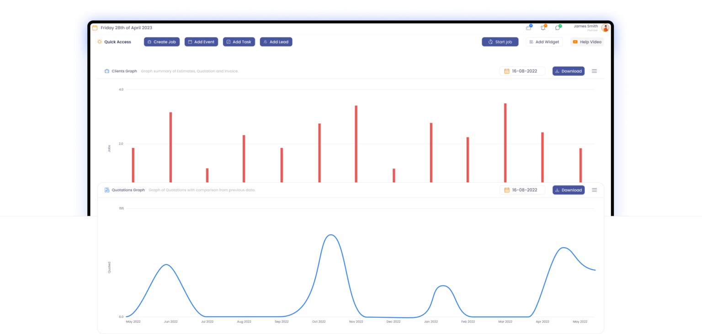Click the tall red bar above Mar 2022
Screen dimensions: 702x334
click(505, 142)
